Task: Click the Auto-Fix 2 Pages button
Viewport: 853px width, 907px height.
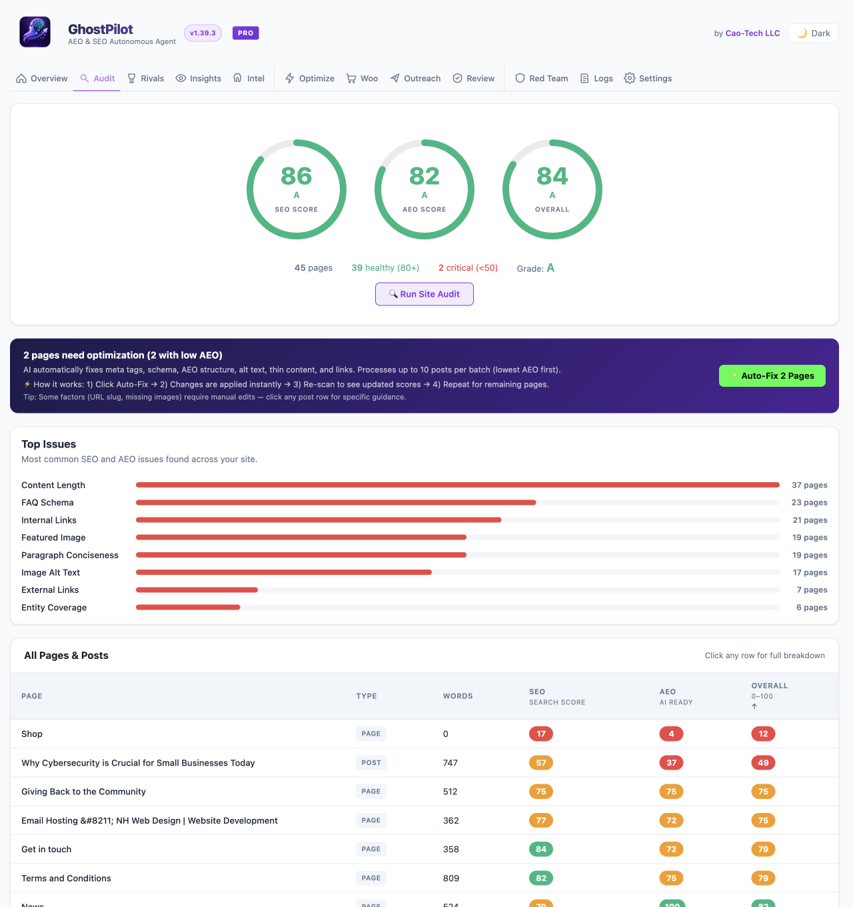Action: [772, 375]
